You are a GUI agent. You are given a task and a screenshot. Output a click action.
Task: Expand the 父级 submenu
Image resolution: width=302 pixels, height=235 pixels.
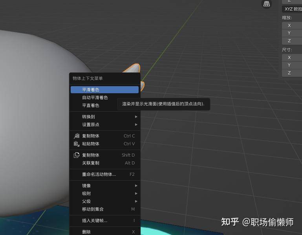104,201
